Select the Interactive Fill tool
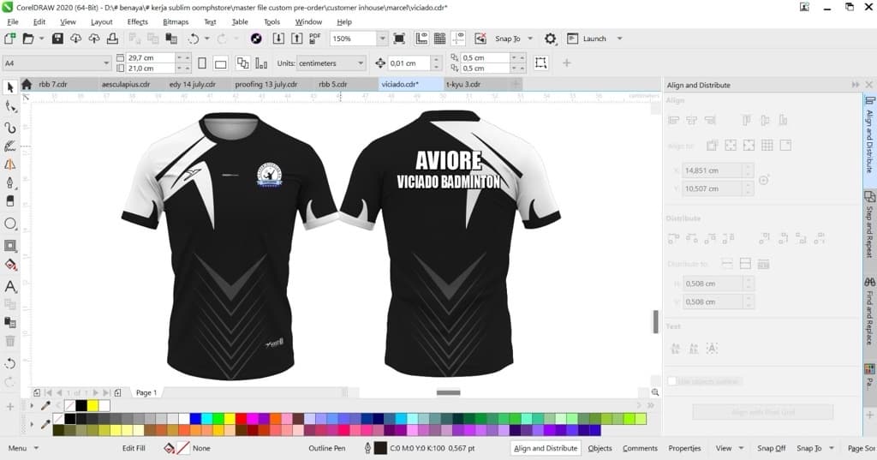 [x=10, y=266]
